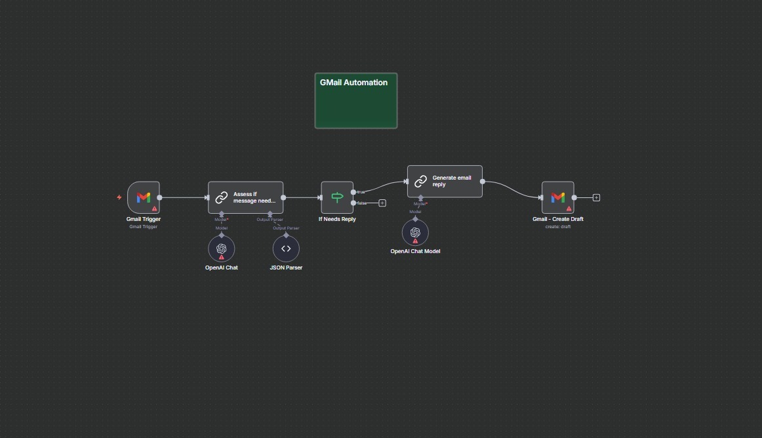The image size is (762, 438).
Task: Click the Gmail - Create Draft label
Action: tap(558, 219)
